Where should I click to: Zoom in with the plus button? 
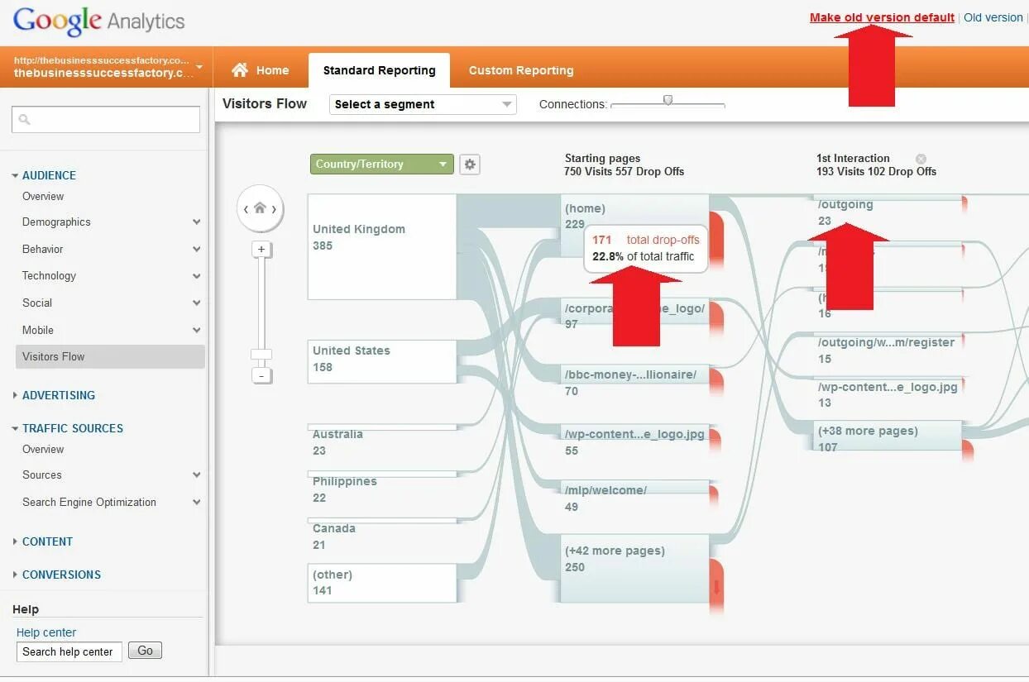click(261, 249)
